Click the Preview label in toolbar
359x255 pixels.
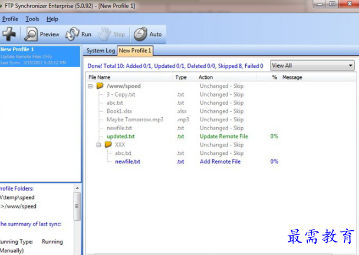click(x=50, y=34)
